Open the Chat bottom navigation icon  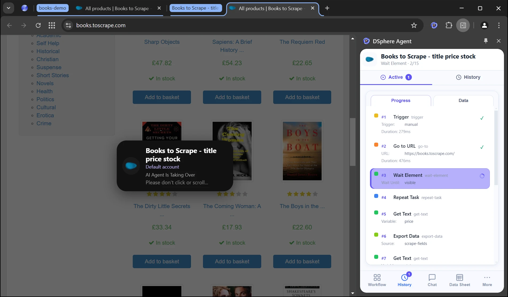tap(432, 280)
